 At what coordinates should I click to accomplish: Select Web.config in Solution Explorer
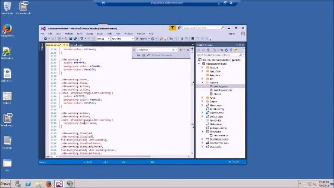216,147
